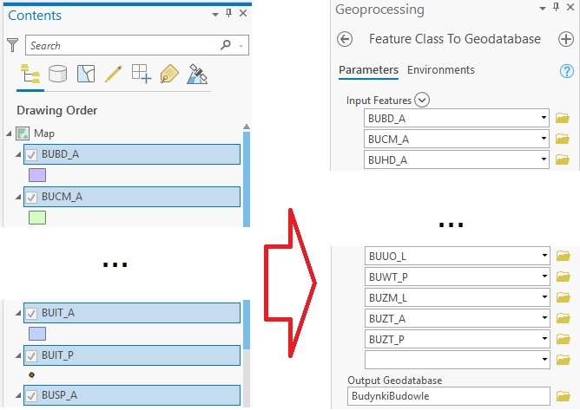Click the List By Drawing Order icon
The height and width of the screenshot is (410, 580).
(30, 75)
